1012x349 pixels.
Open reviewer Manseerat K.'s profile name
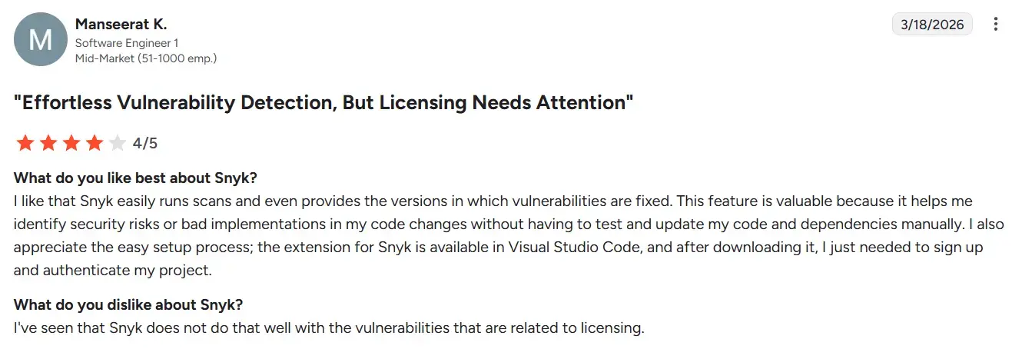121,25
